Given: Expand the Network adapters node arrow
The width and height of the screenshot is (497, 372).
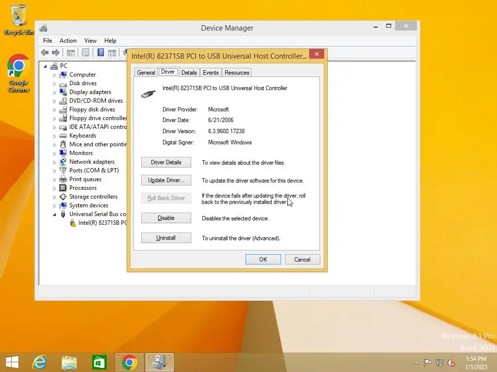Looking at the screenshot, I should click(x=54, y=162).
